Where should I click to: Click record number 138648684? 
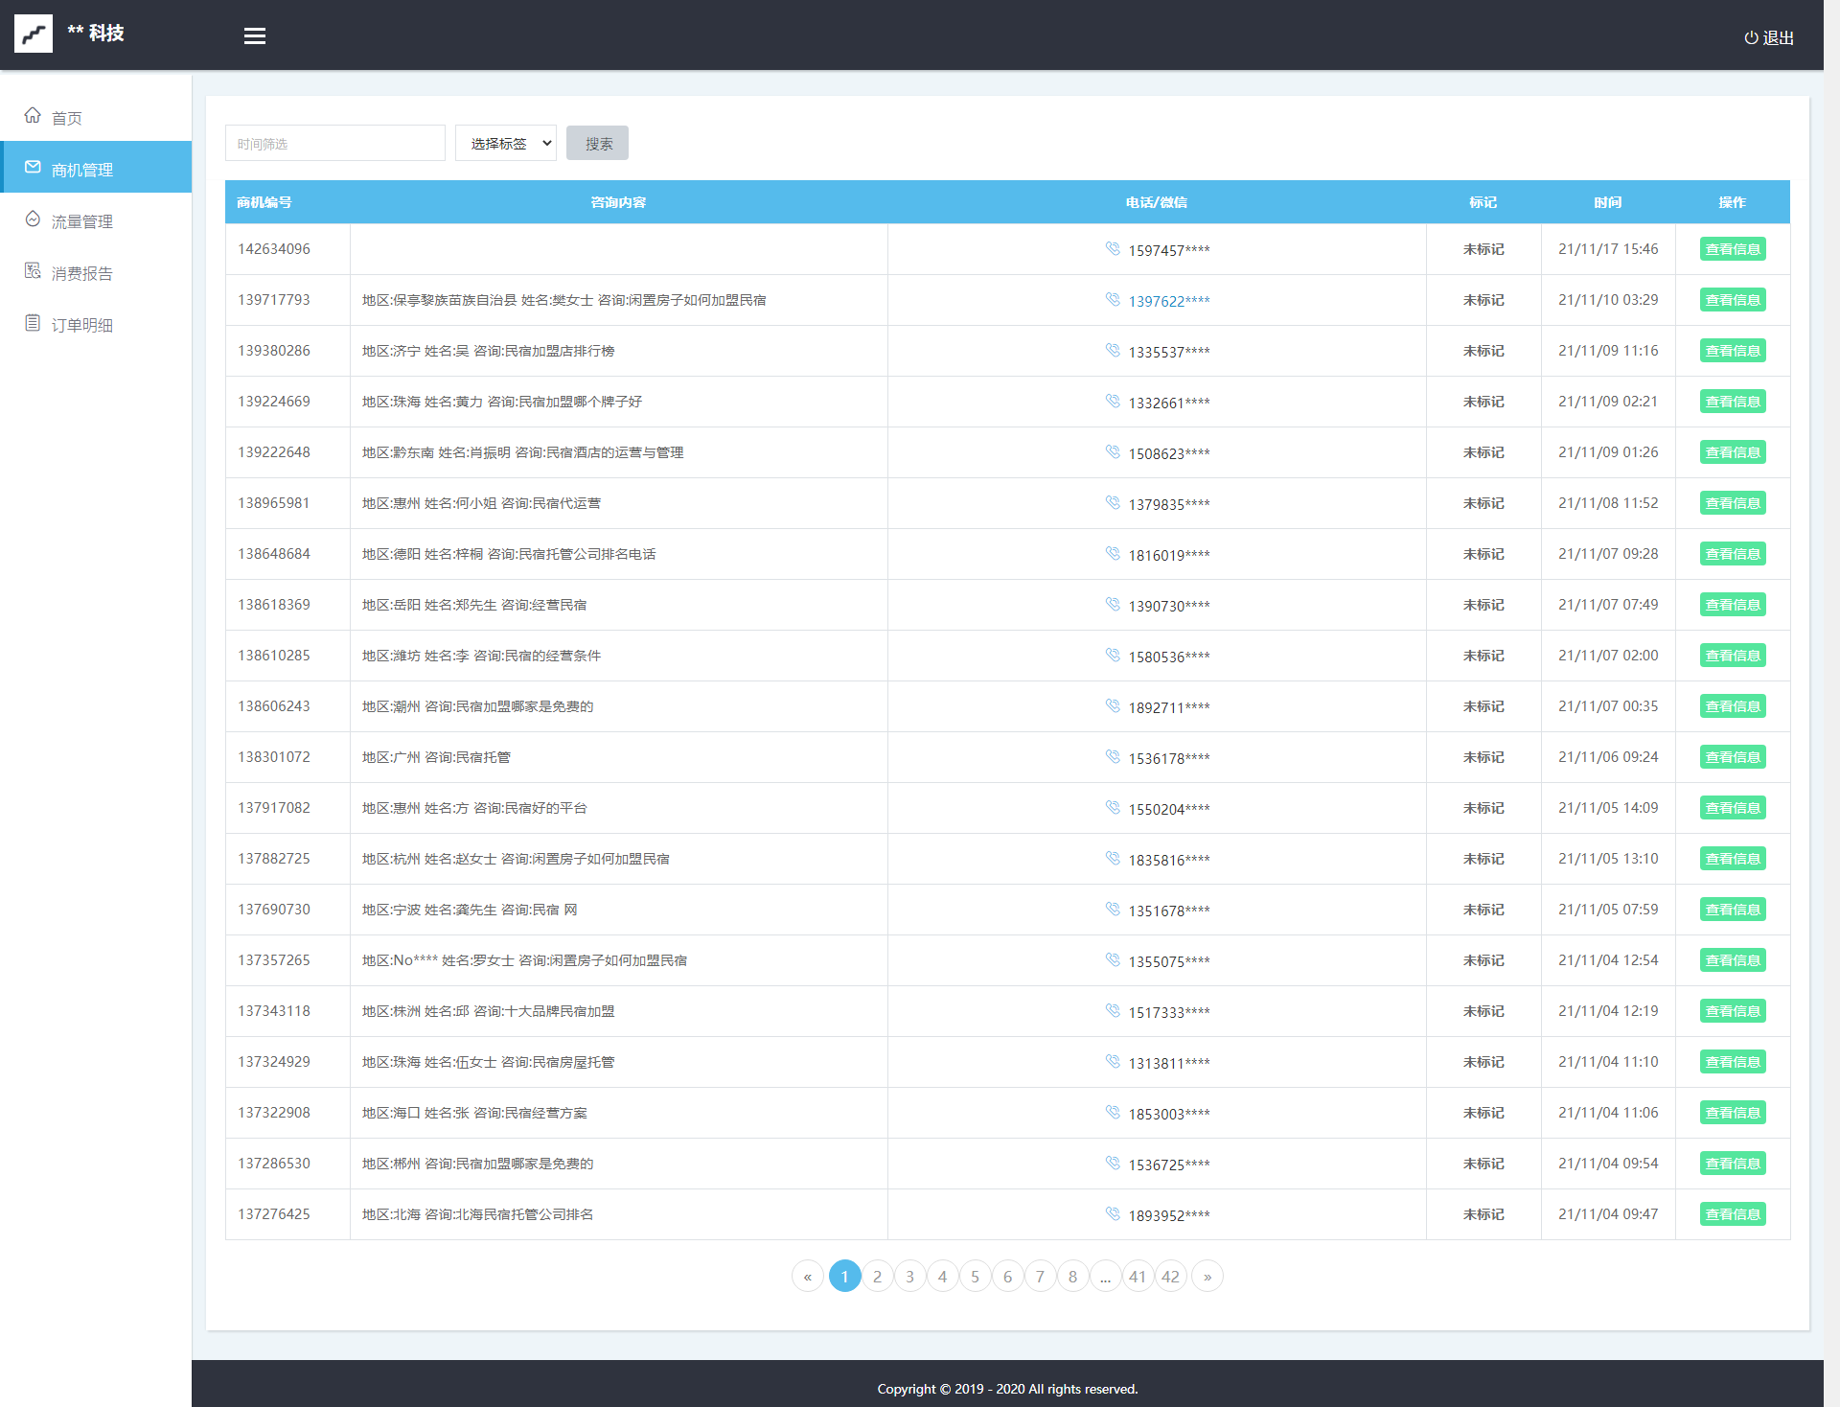click(274, 554)
